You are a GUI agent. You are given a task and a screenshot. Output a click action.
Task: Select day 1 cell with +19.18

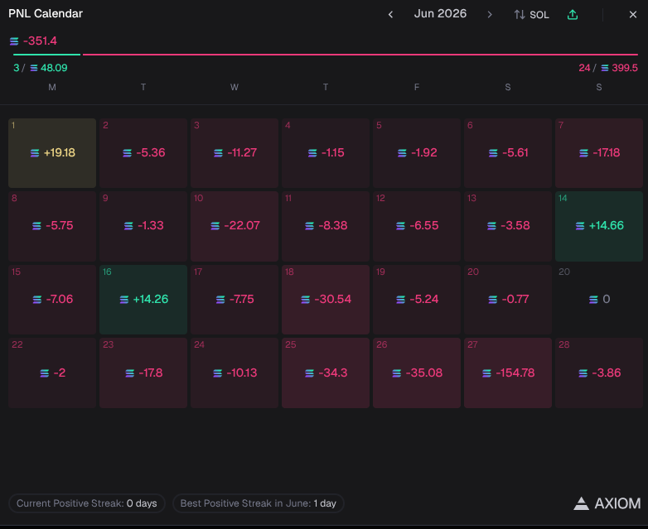(x=52, y=153)
